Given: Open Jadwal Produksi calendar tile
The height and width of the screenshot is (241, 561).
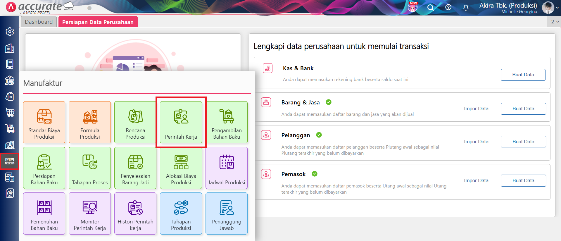Looking at the screenshot, I should pyautogui.click(x=227, y=168).
